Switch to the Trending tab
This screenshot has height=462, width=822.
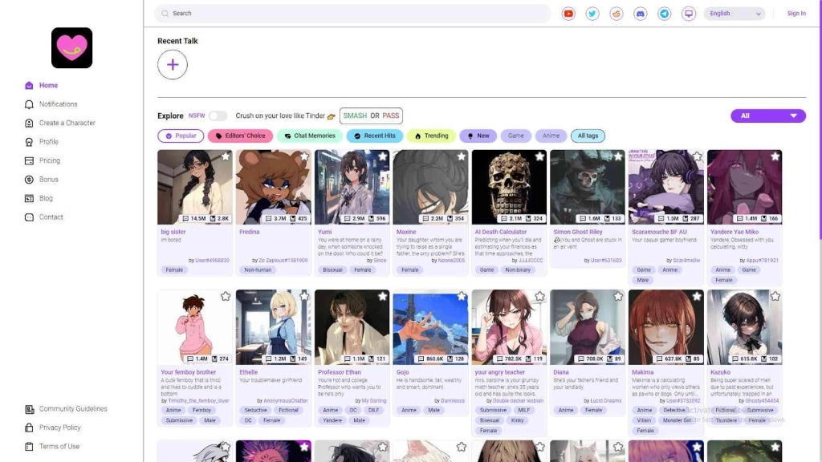[430, 136]
